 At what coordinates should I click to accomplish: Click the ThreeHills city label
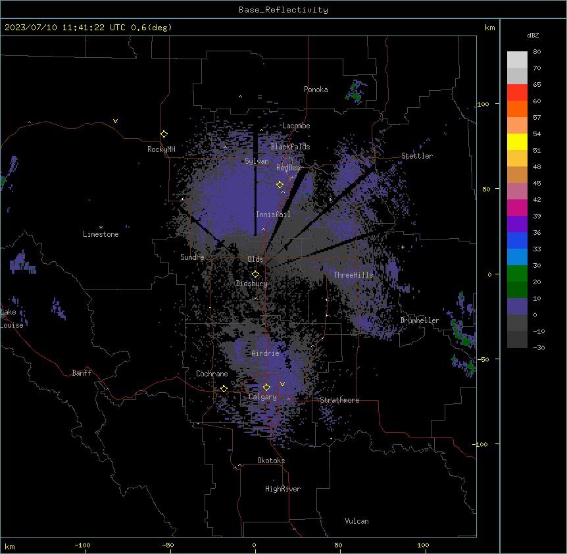[x=353, y=275]
